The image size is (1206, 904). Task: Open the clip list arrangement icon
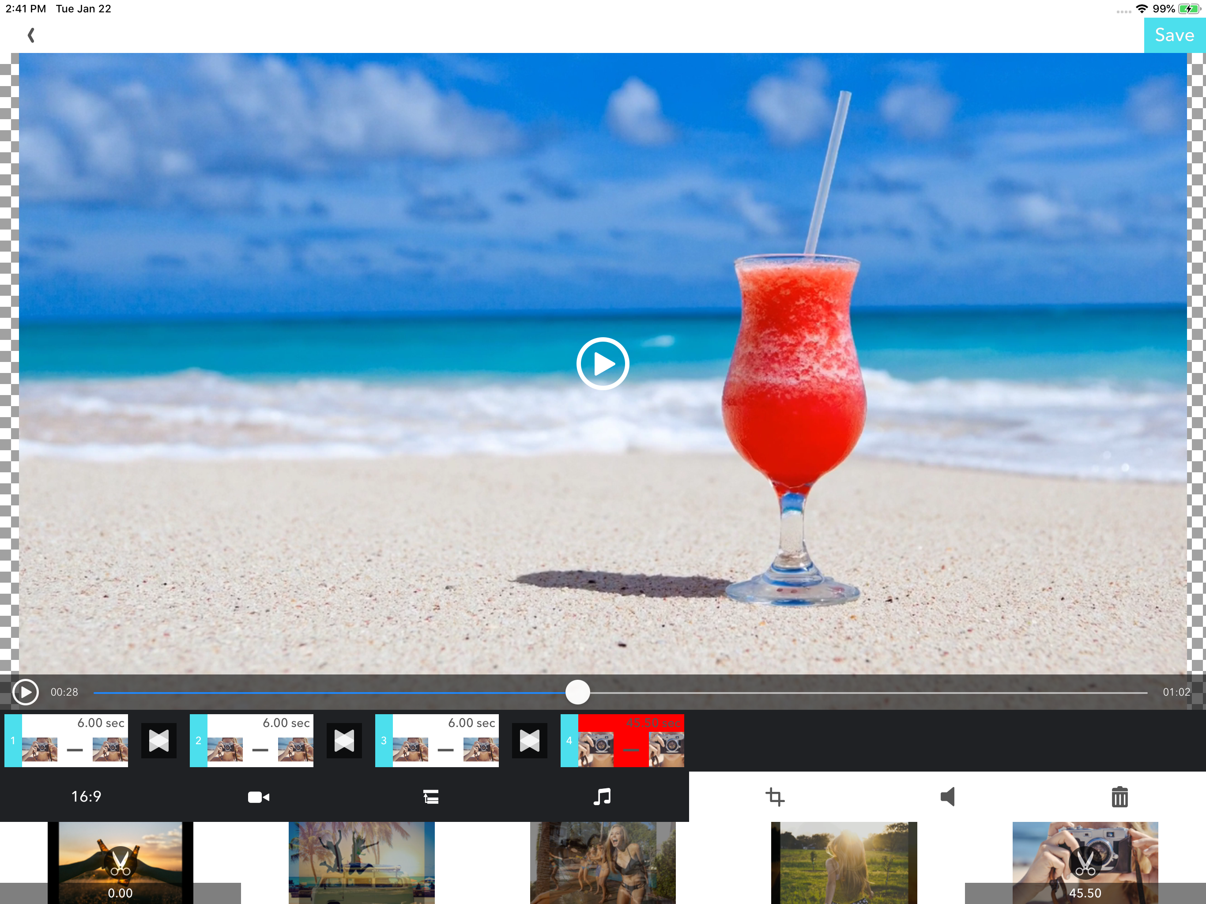click(431, 797)
